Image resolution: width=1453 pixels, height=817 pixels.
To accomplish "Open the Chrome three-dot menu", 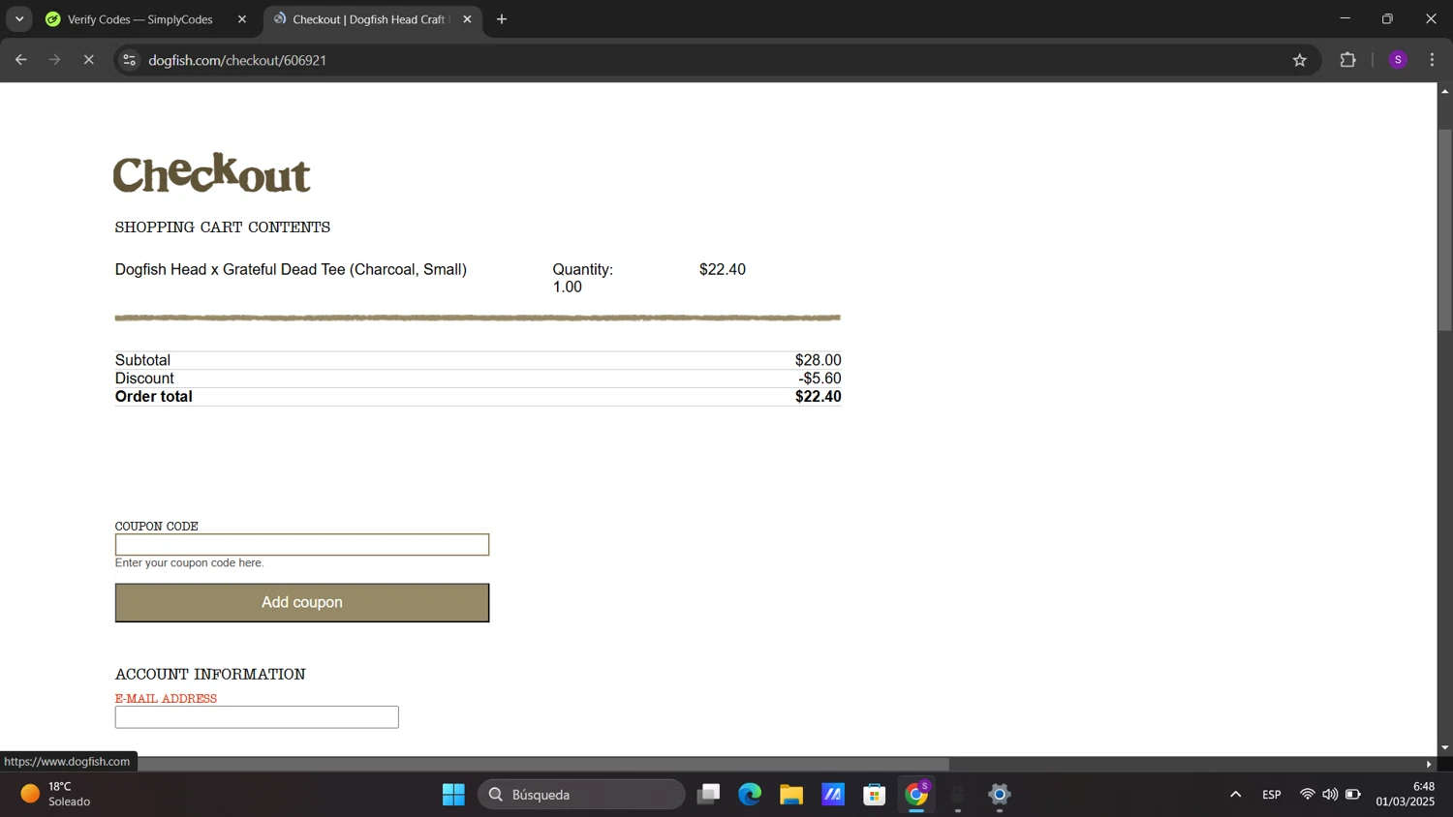I will point(1432,60).
